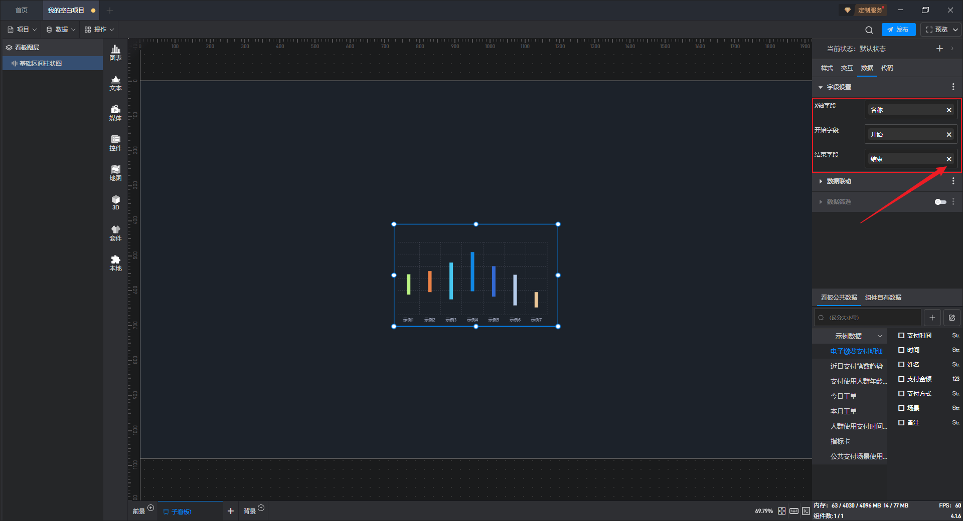
Task: Click the keyboard shortcuts icon in status bar
Action: 794,511
